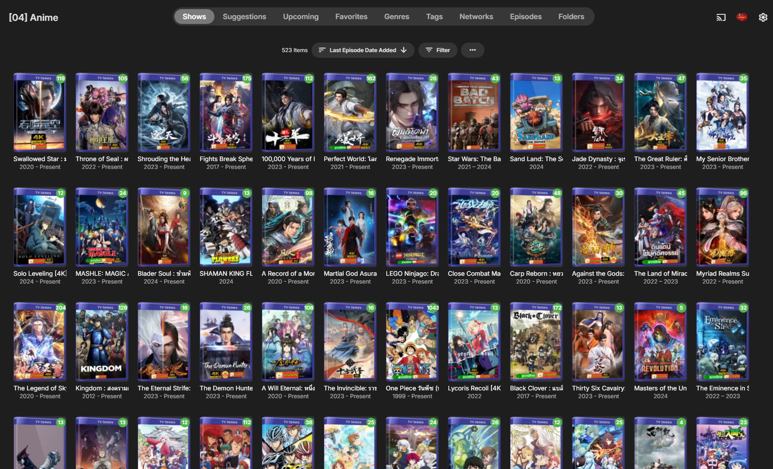Open the Last Episode Date Added sort dropdown
The image size is (773, 469).
[x=363, y=50]
